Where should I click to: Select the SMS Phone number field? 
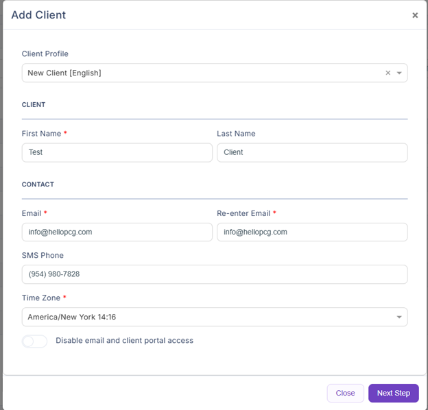214,274
